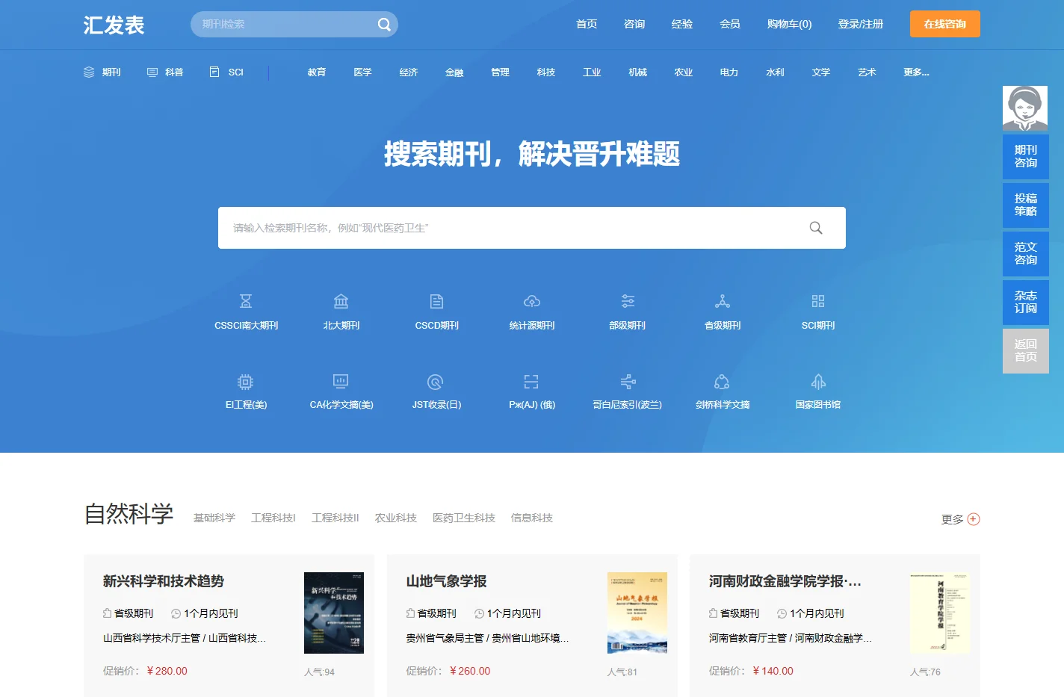Switch to 基础科学 tab
Image resolution: width=1064 pixels, height=697 pixels.
coord(214,518)
